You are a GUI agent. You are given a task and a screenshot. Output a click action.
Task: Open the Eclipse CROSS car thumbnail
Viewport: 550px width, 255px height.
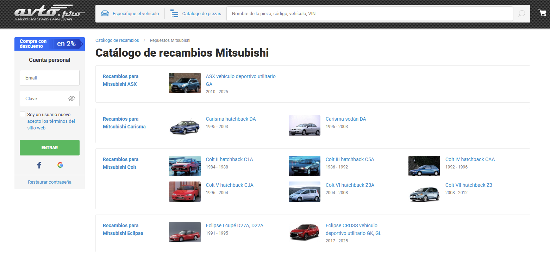pos(304,232)
